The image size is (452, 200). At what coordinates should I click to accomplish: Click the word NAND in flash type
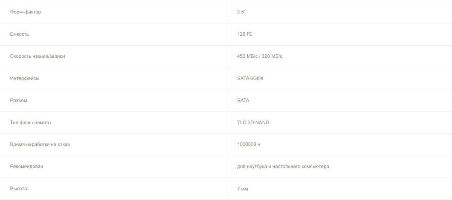pos(262,122)
